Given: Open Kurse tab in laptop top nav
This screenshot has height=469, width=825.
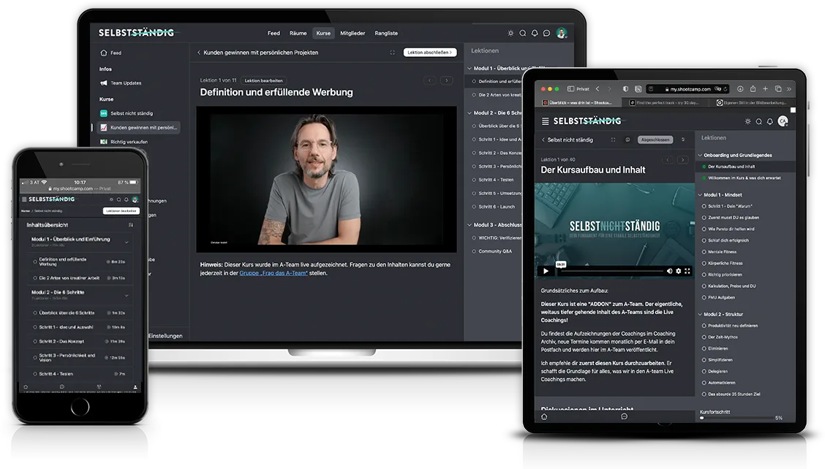Looking at the screenshot, I should [323, 33].
